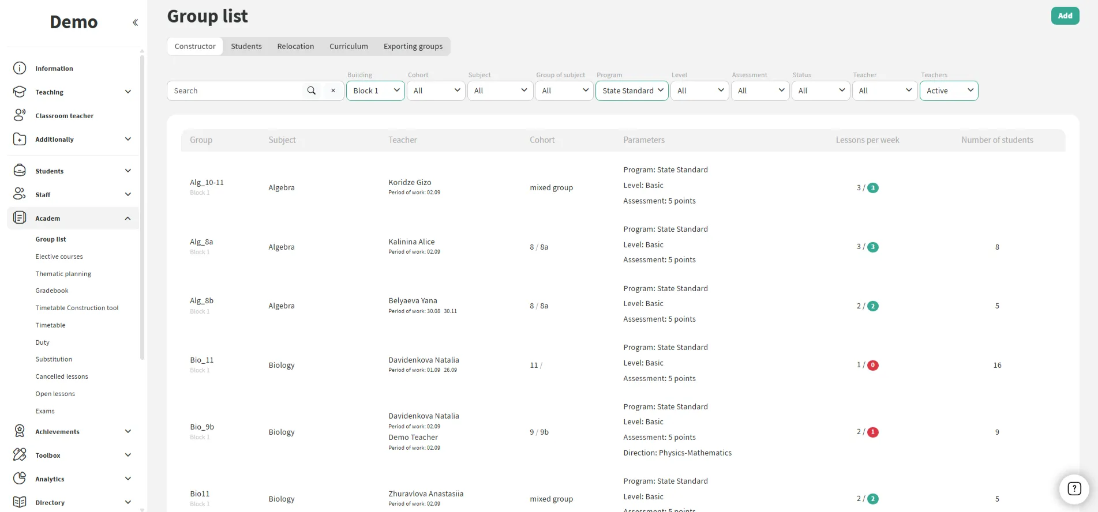The height and width of the screenshot is (512, 1098).
Task: Click the Information sidebar icon
Action: click(x=20, y=69)
